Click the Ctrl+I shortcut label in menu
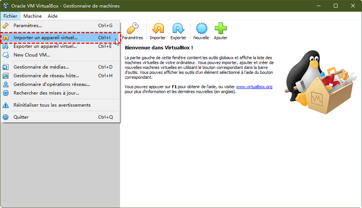The image size is (362, 208). point(104,37)
